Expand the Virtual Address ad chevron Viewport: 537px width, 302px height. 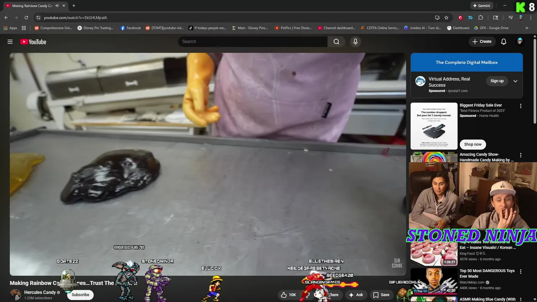point(515,81)
